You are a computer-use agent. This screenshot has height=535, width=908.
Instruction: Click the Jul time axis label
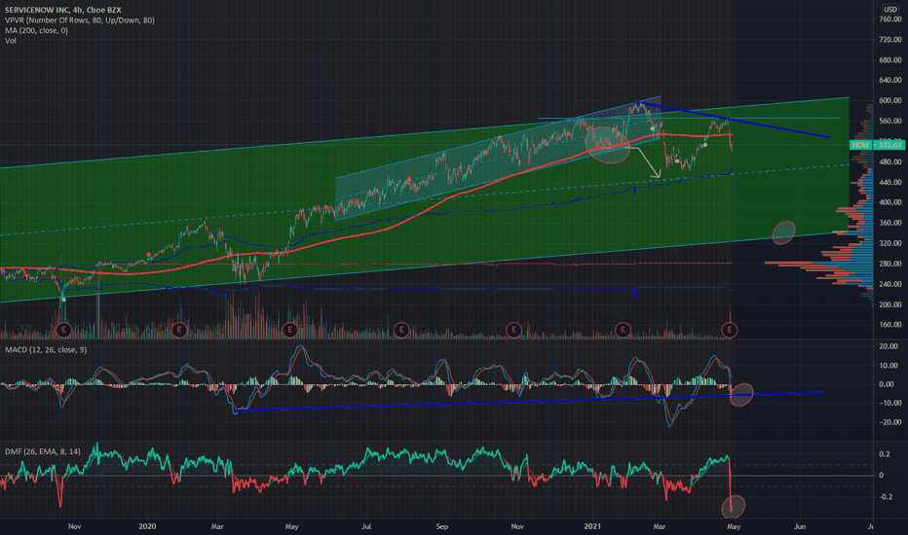(366, 526)
